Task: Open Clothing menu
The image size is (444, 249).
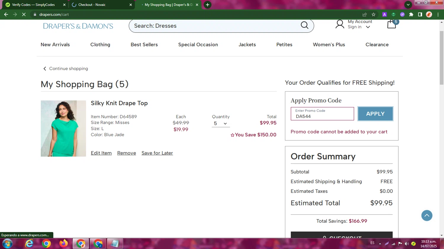Action: click(x=100, y=45)
